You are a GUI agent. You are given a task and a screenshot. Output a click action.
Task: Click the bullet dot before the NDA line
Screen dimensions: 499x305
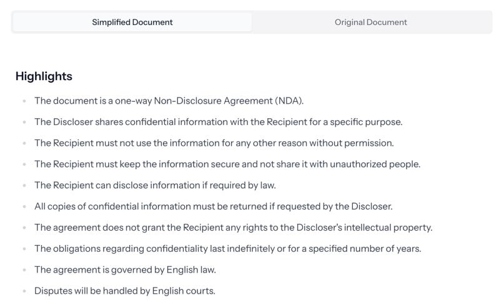(x=24, y=101)
